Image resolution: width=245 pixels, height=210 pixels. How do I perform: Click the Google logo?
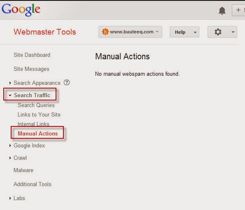click(21, 10)
